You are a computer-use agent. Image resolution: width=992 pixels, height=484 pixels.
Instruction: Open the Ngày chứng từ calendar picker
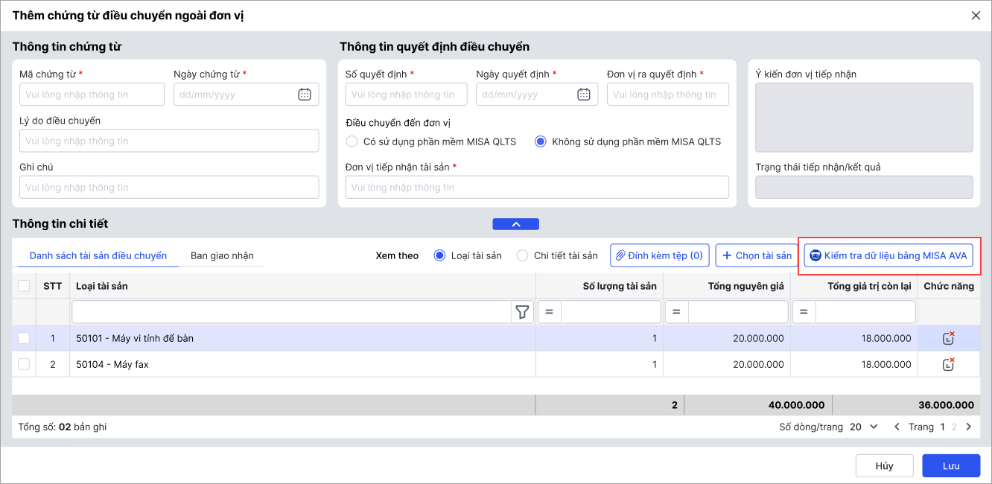305,95
